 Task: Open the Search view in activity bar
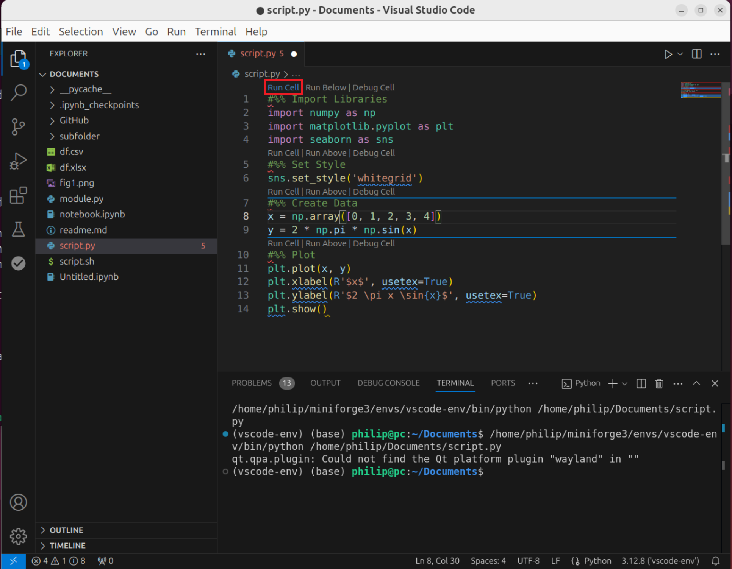tap(18, 92)
